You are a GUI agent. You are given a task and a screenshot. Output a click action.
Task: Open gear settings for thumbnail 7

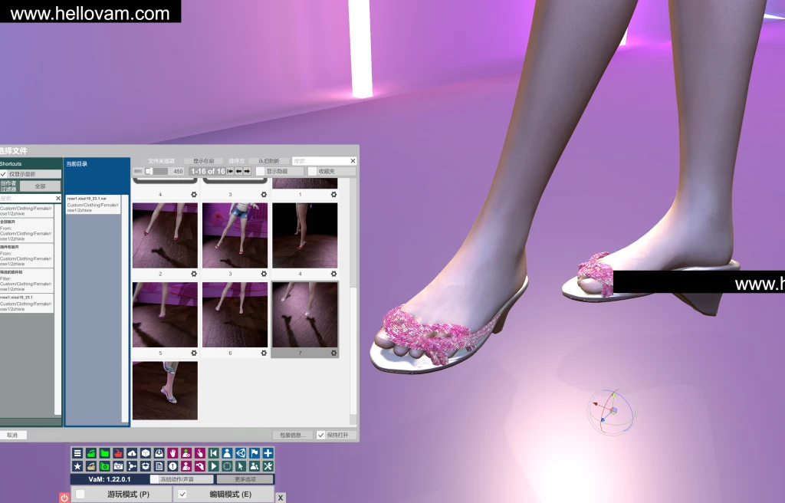point(333,353)
